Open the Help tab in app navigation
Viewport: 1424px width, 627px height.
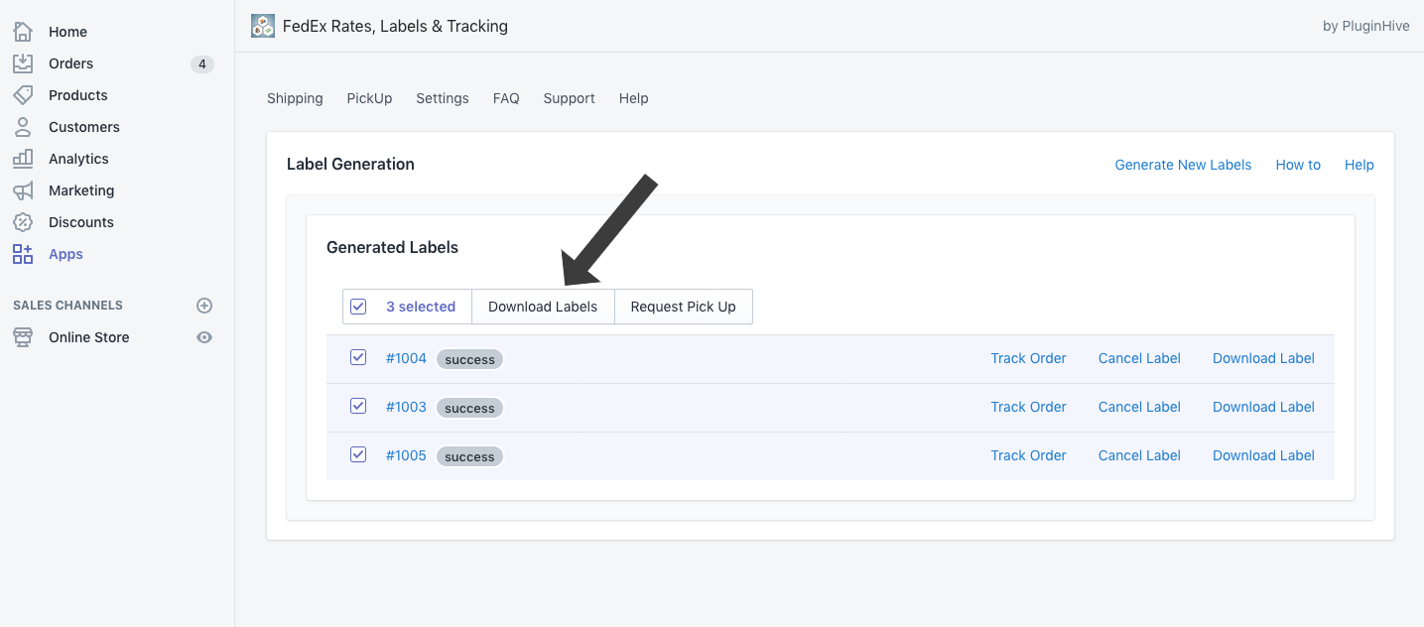(633, 98)
